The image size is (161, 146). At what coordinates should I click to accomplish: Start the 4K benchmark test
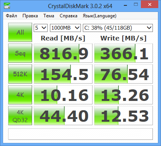pos(20,95)
